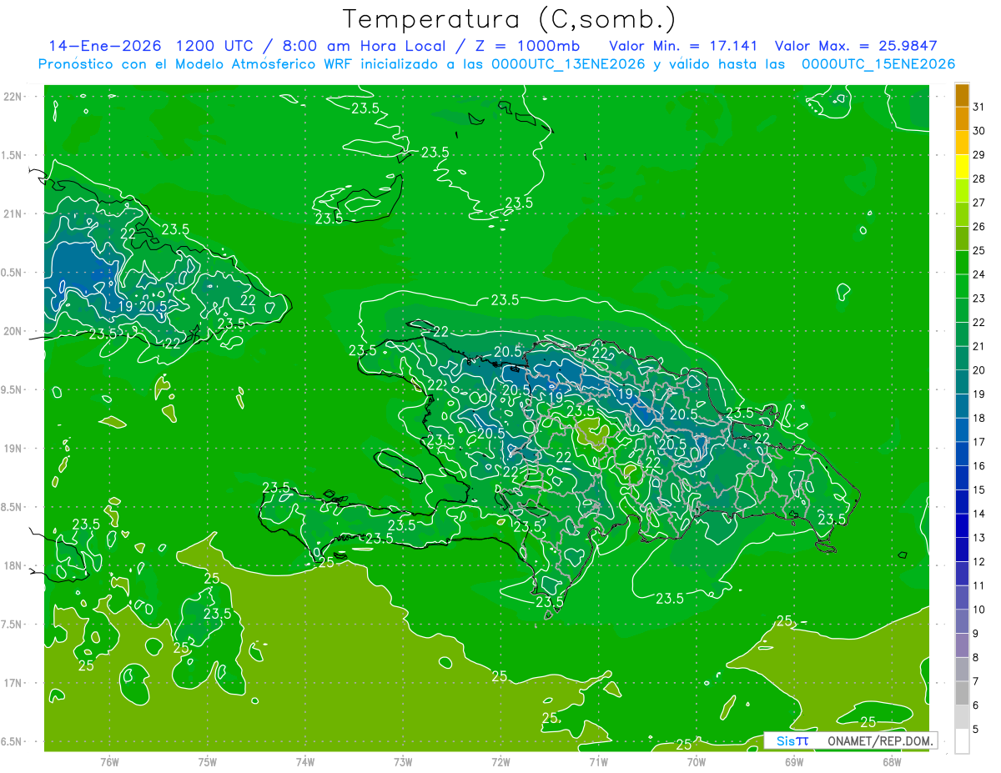Click the 17N latitude axis label
This screenshot has height=773, width=1001.
click(13, 683)
